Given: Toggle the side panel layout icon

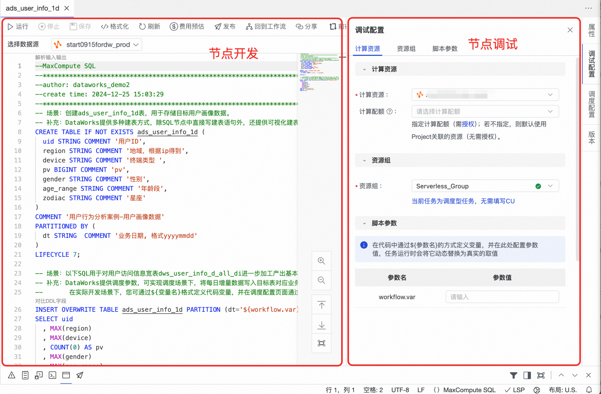Looking at the screenshot, I should click(x=527, y=375).
